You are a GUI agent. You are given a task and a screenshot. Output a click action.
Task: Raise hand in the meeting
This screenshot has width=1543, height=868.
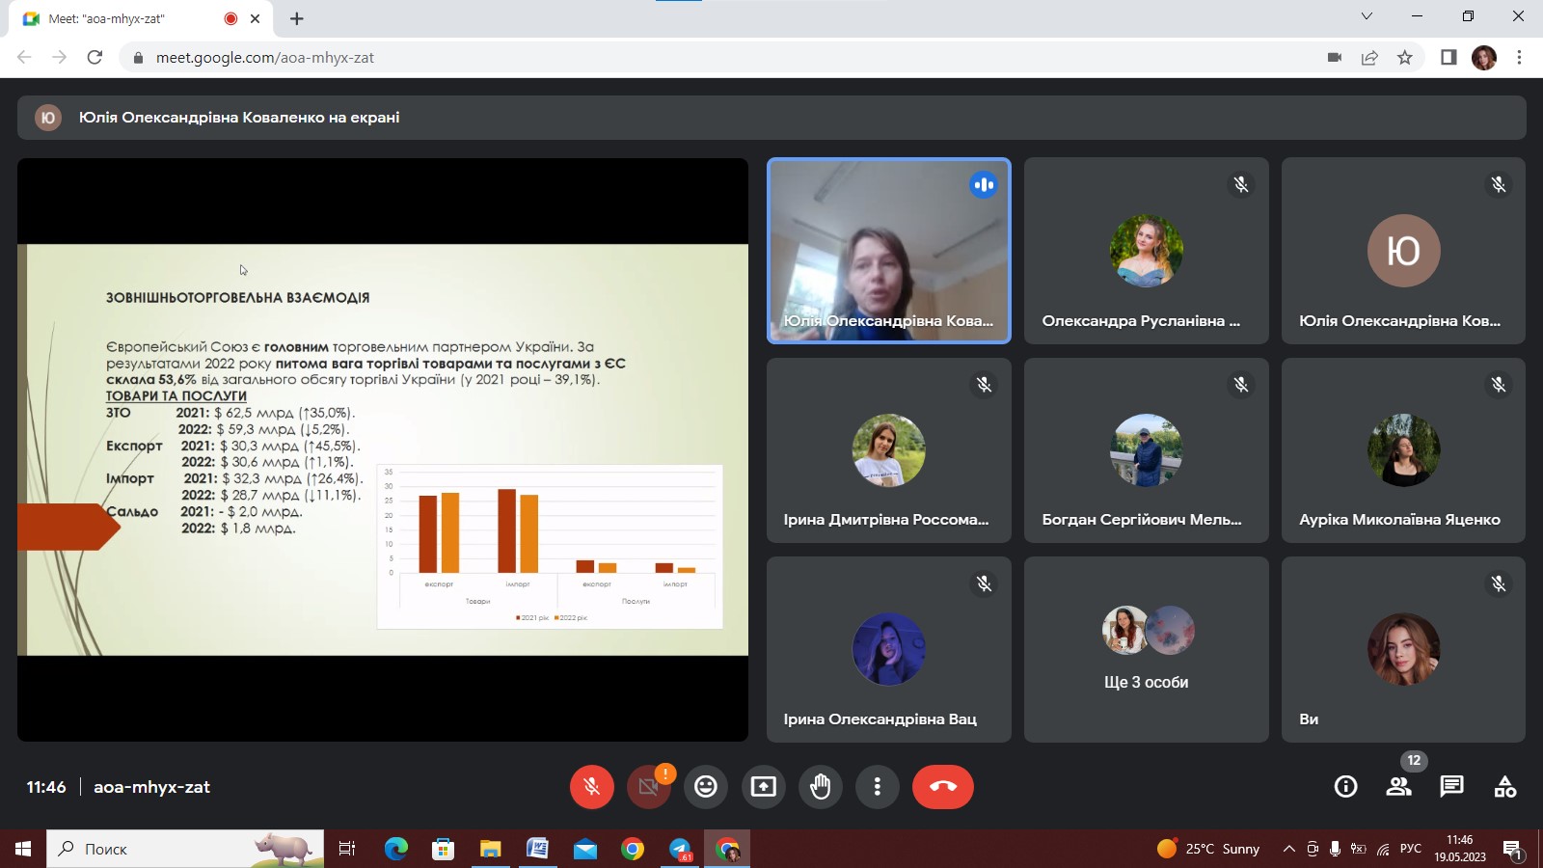(x=820, y=787)
